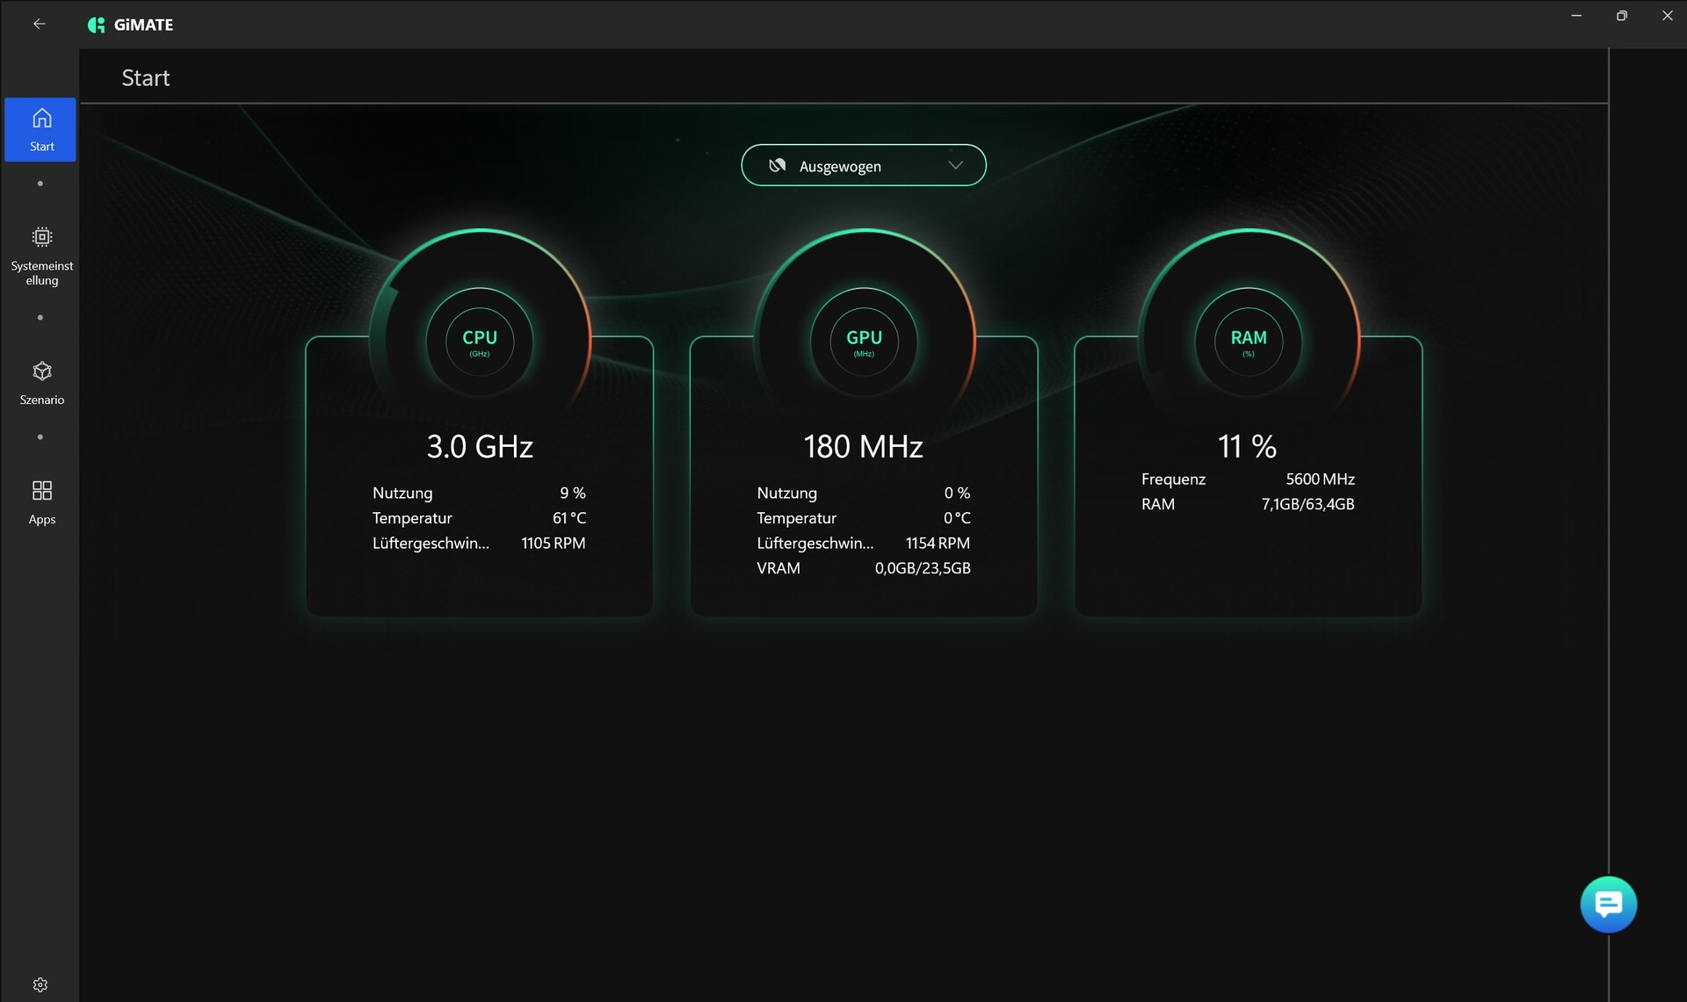Click the RAM gauge circle
This screenshot has width=1687, height=1002.
pos(1248,341)
